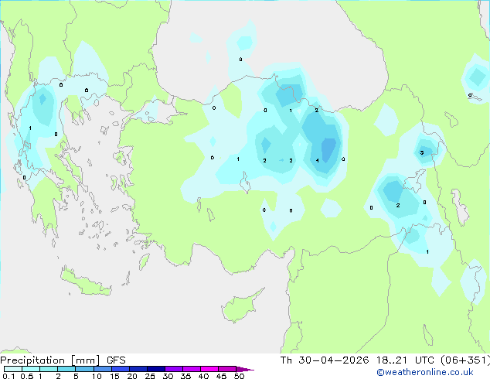Viewport: 490px width, 379px height.
Task: Click the legend tick label "25"
Action: [150, 376]
